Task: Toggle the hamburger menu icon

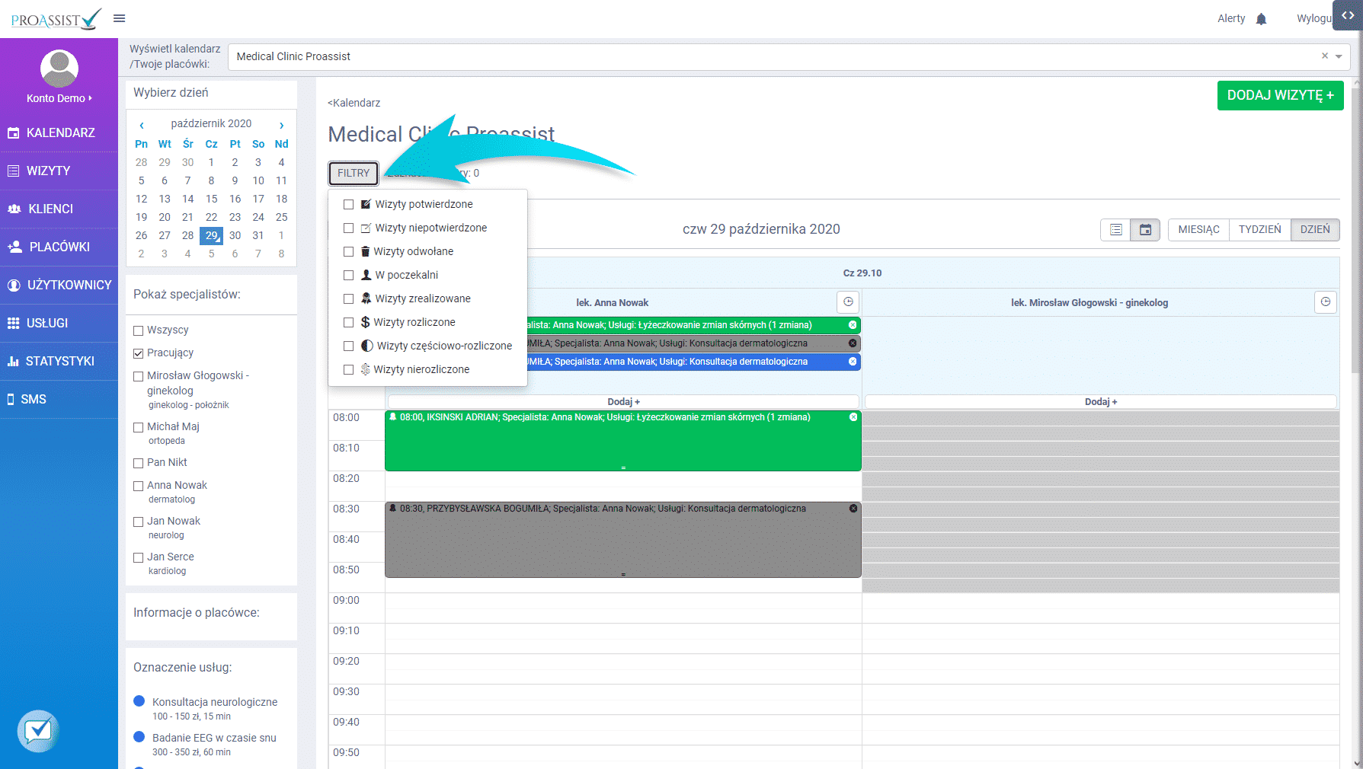Action: coord(119,18)
